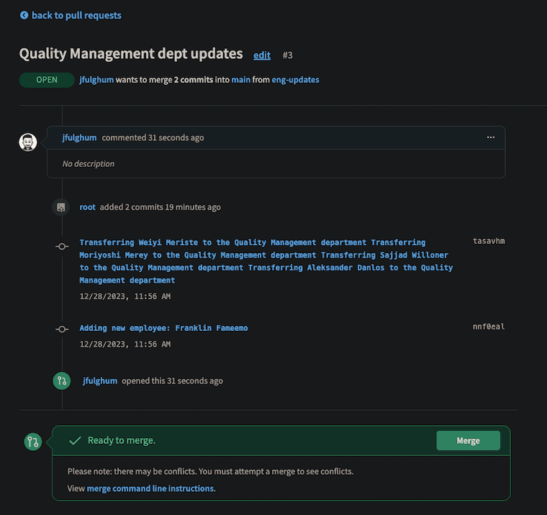The image size is (547, 515).
Task: Open the comment three-dots options menu
Action: click(x=490, y=137)
